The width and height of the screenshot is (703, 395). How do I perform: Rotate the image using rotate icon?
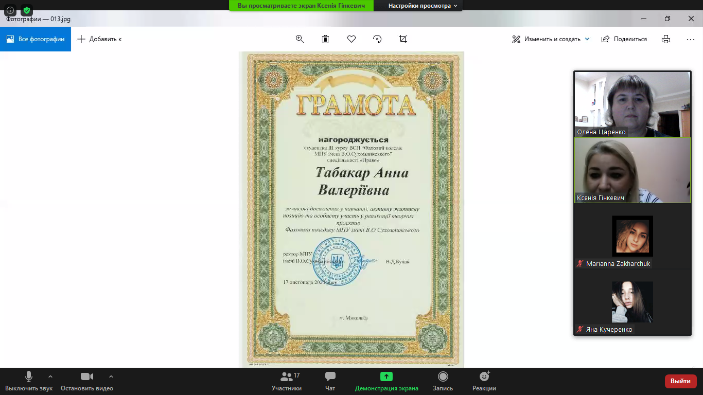click(x=377, y=39)
